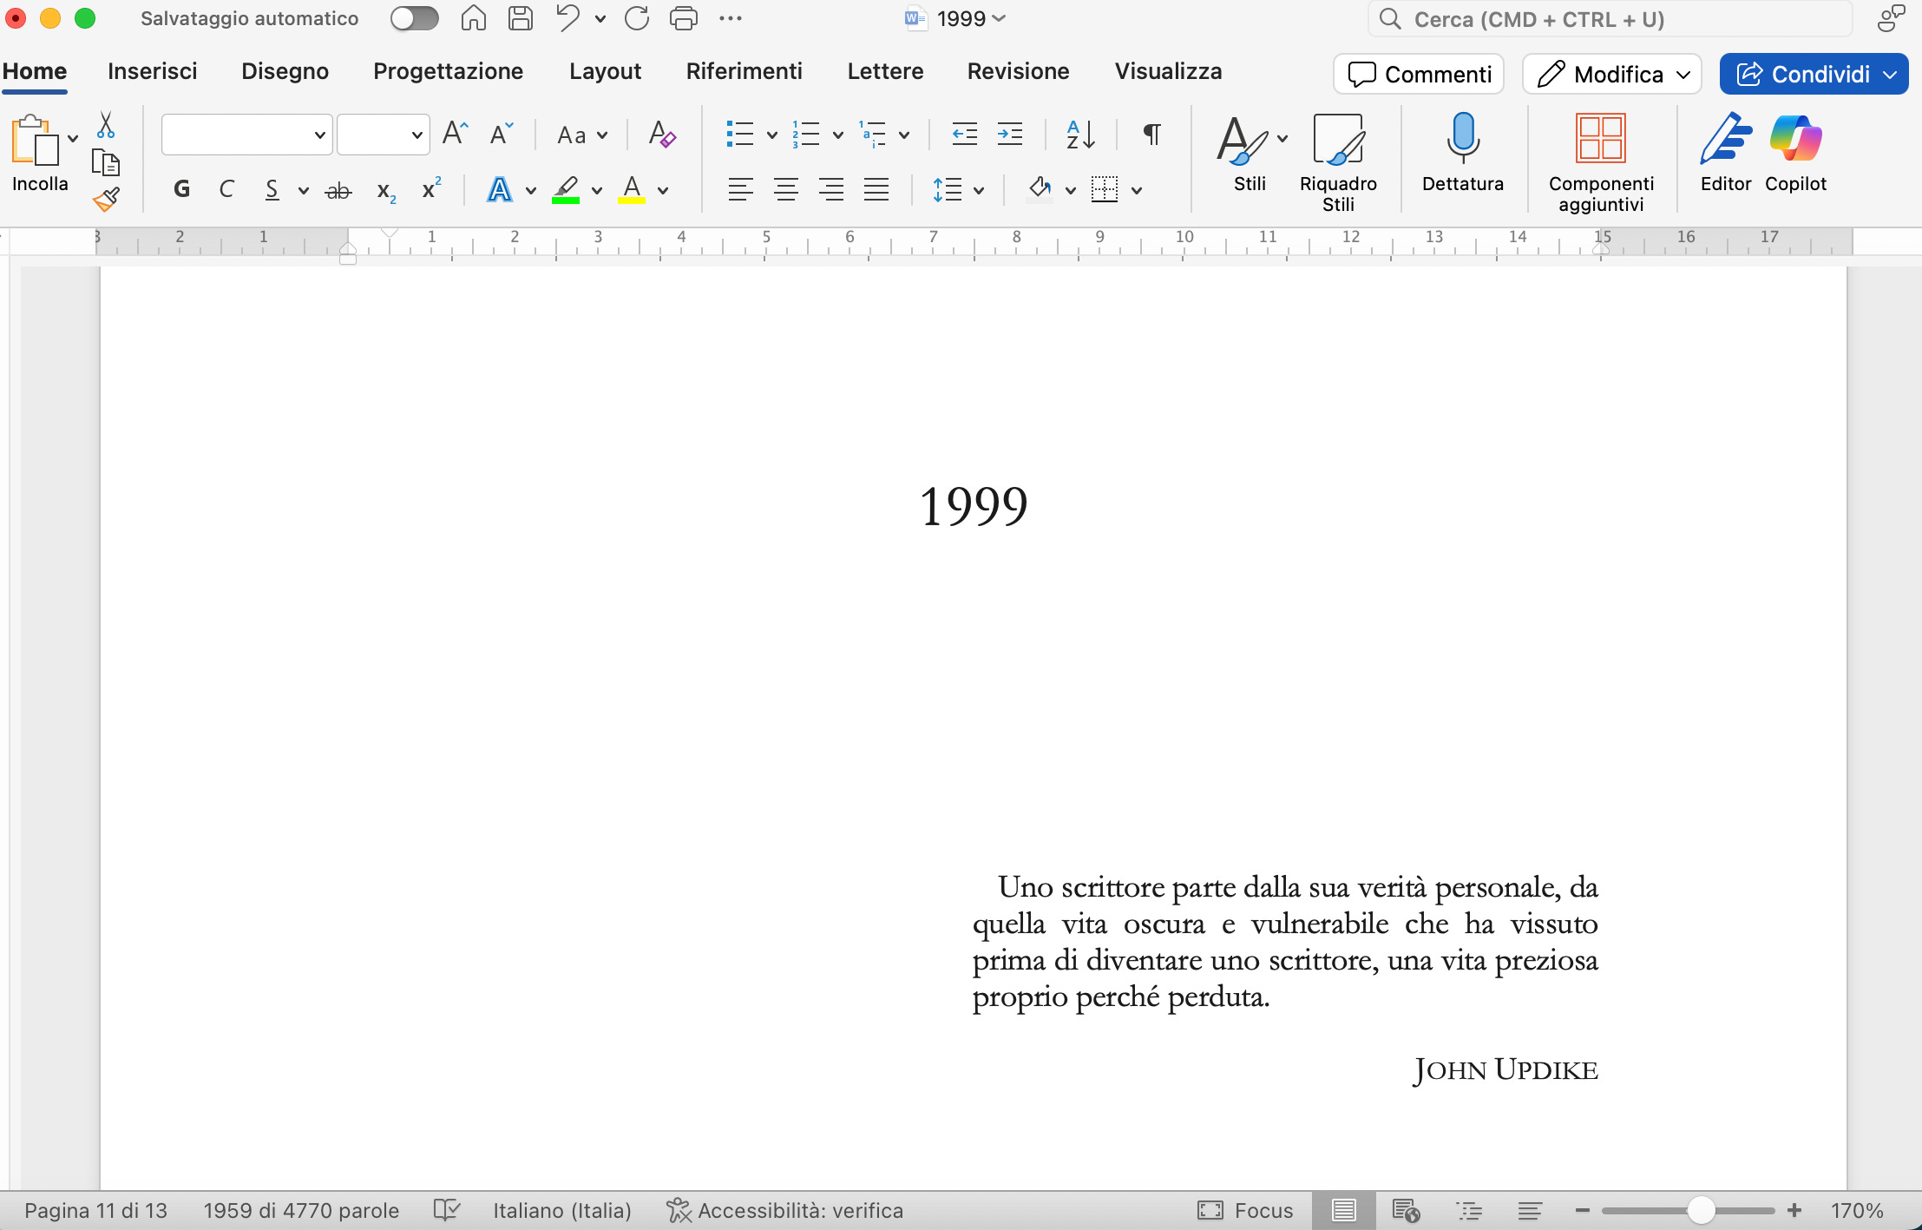The image size is (1922, 1230).
Task: Click the Editor pen icon
Action: coord(1725,139)
